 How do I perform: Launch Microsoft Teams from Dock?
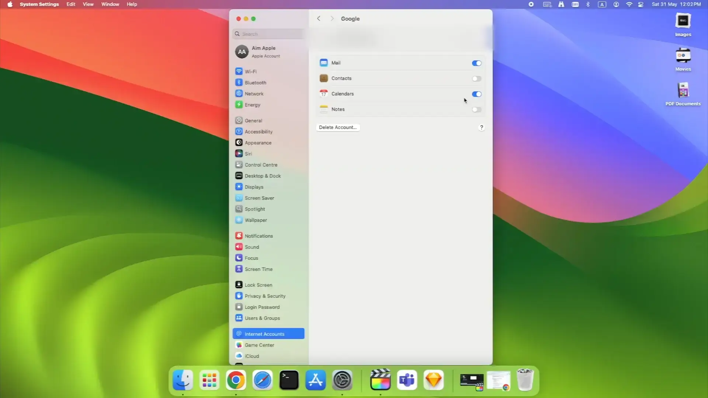click(407, 380)
